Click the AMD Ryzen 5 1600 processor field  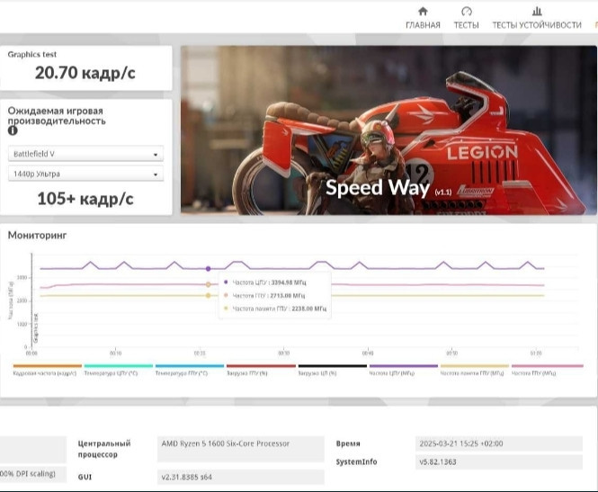[241, 443]
